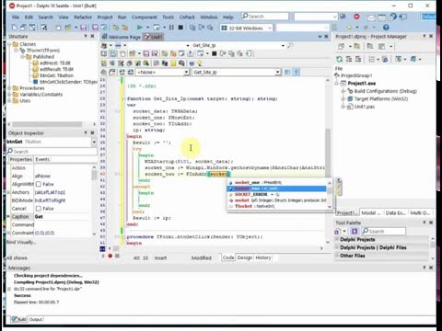Image resolution: width=442 pixels, height=331 pixels.
Task: Close the Structure panel
Action: [x=92, y=36]
